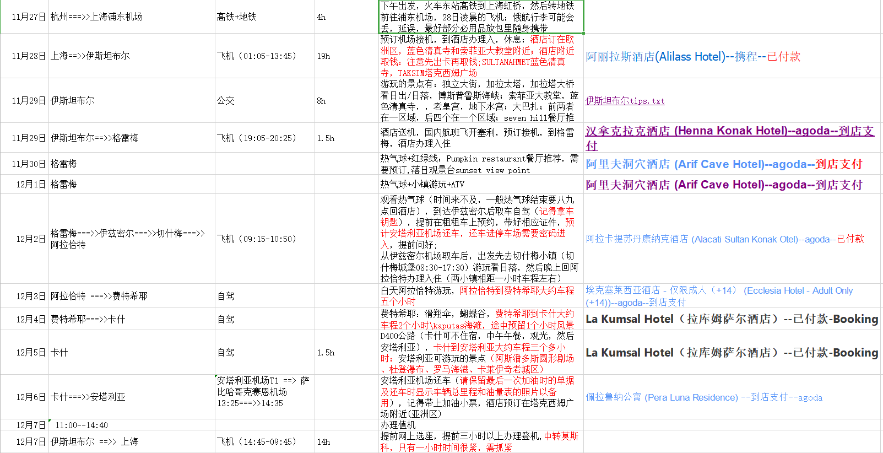Select the 1.5h cell in the 12月5日 row
Viewport: 883px width, 453px height.
pyautogui.click(x=347, y=353)
